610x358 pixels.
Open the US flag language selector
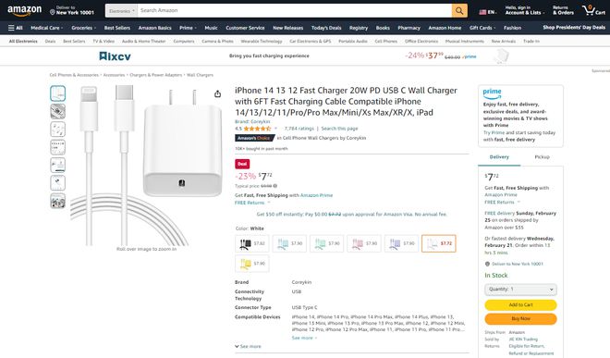click(x=487, y=12)
